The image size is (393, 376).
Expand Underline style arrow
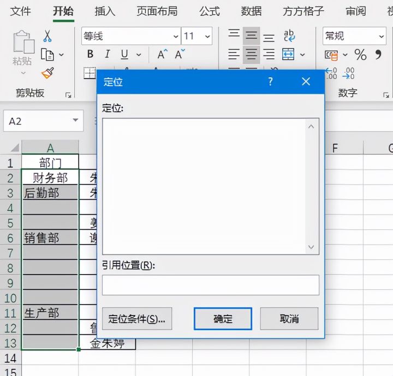(139, 54)
